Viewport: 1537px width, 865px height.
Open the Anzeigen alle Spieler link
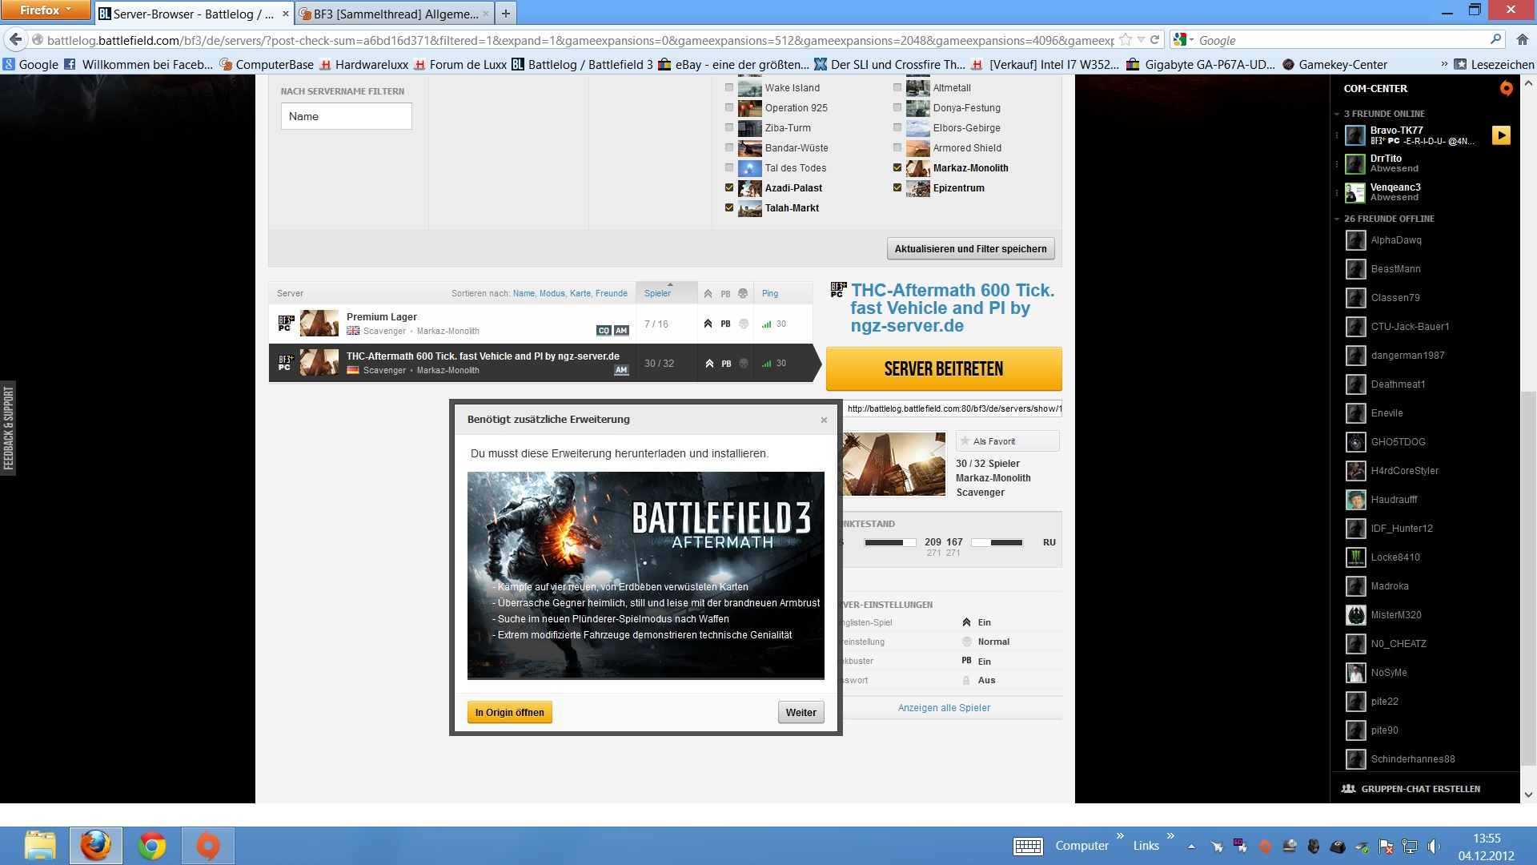point(944,708)
